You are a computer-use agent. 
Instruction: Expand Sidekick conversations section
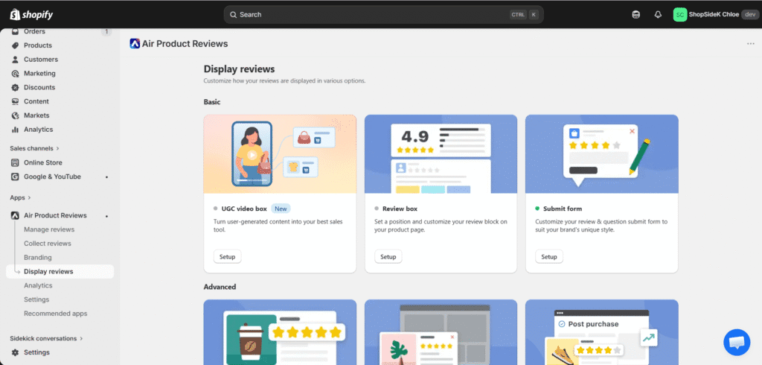click(x=46, y=338)
